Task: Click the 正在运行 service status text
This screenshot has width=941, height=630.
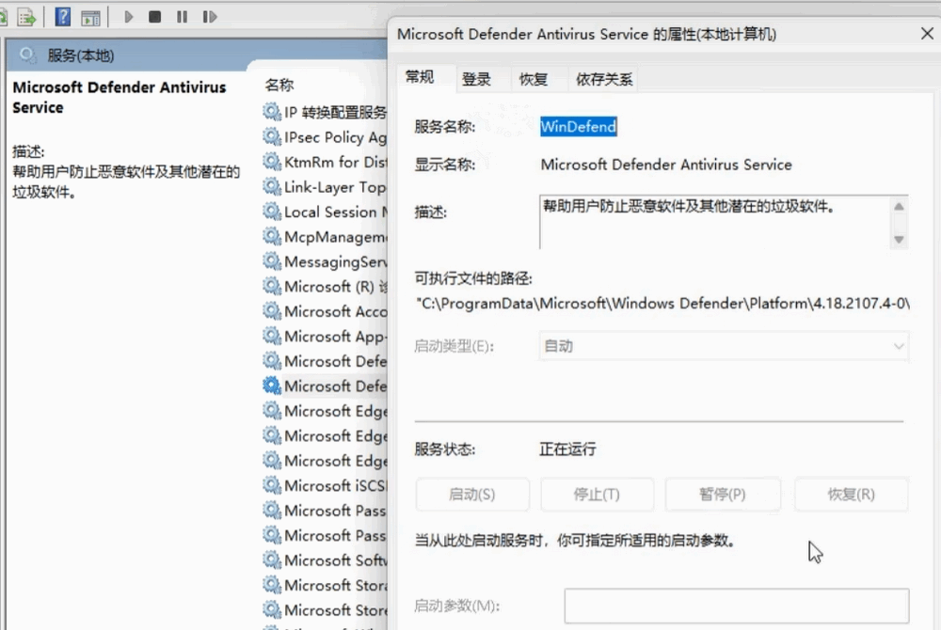Action: pyautogui.click(x=567, y=449)
